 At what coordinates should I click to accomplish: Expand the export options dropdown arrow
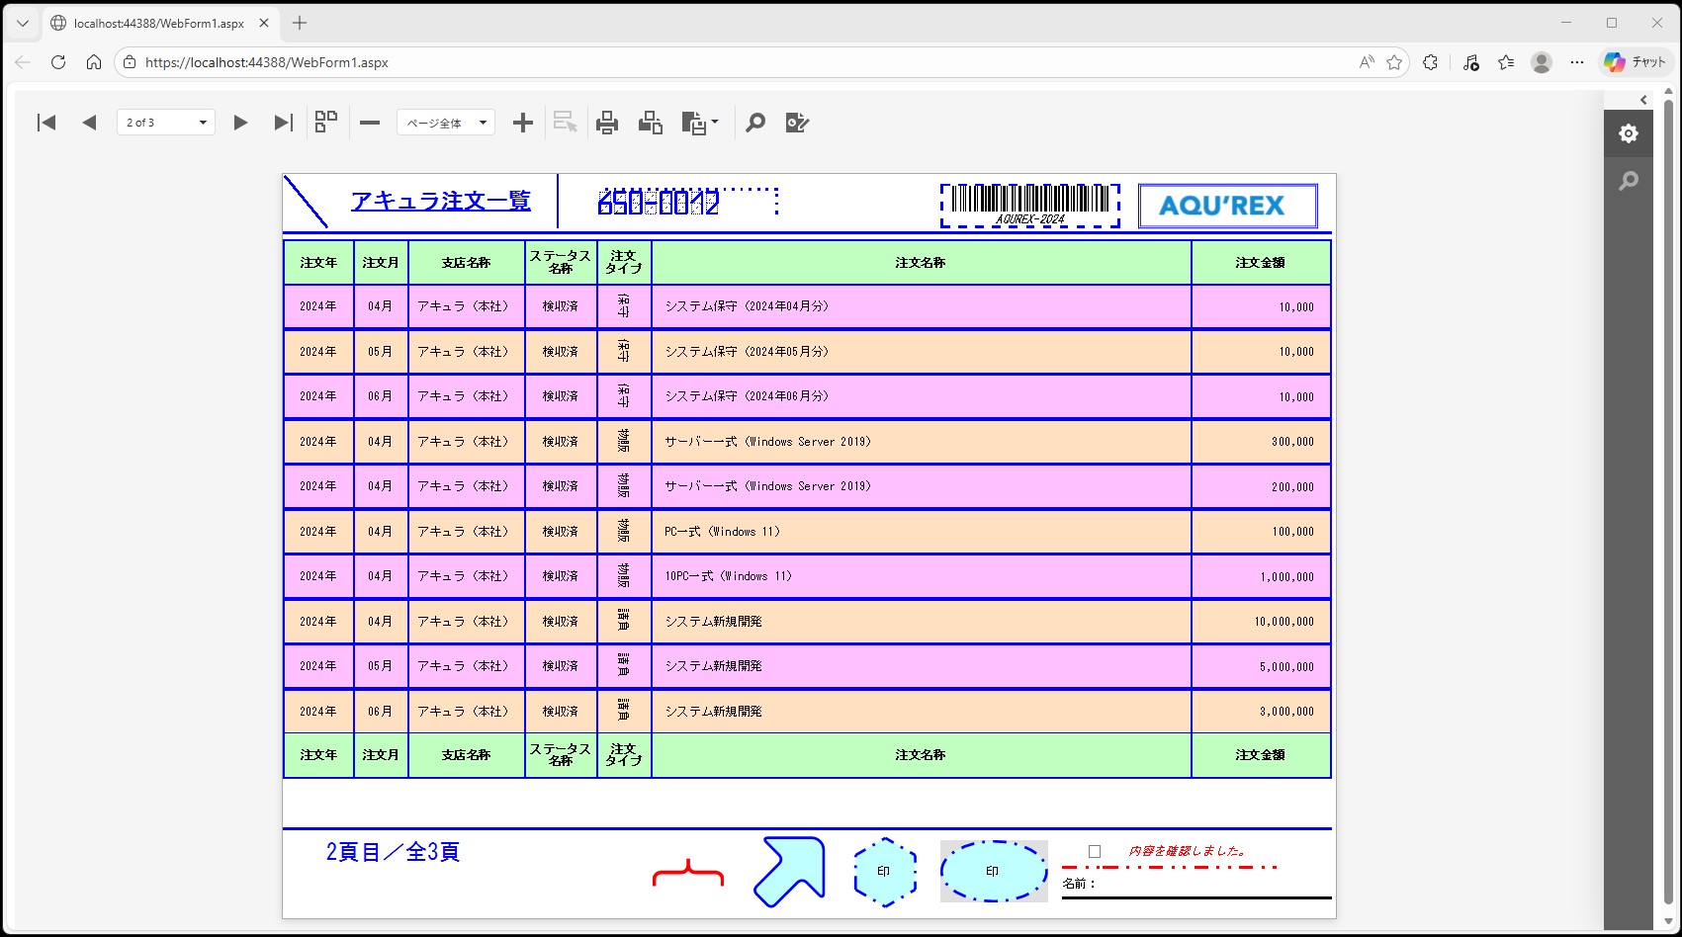(x=715, y=123)
